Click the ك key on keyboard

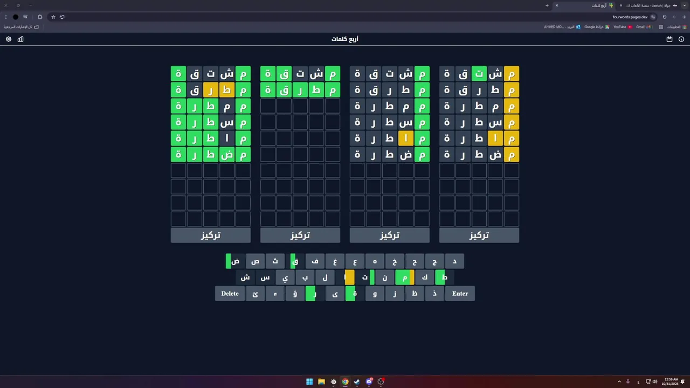(425, 278)
